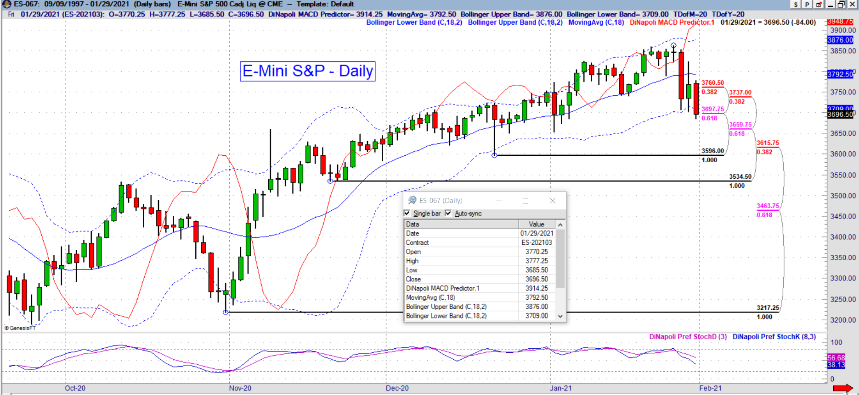Click the 56.68 stochastic value tag
Image resolution: width=859 pixels, height=395 pixels.
coord(836,357)
